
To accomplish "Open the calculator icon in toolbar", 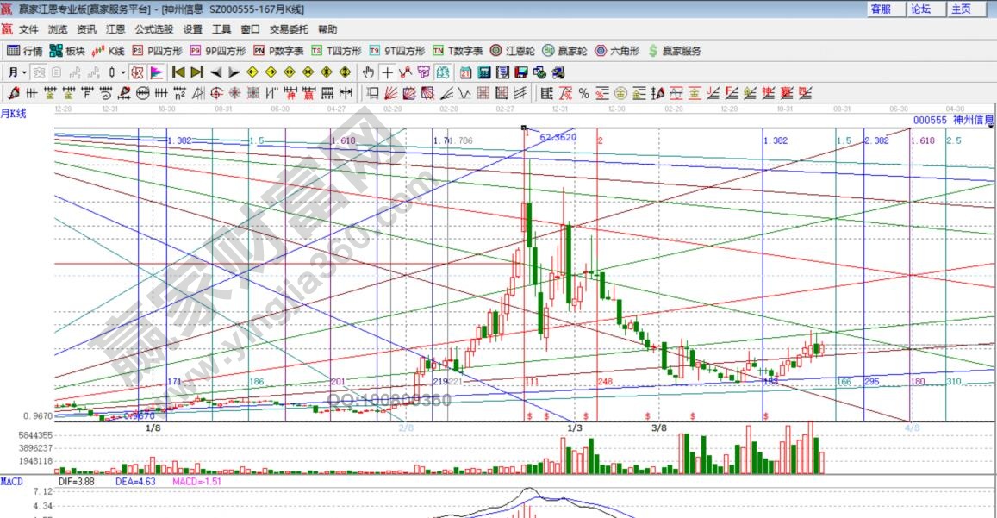I will tap(483, 72).
